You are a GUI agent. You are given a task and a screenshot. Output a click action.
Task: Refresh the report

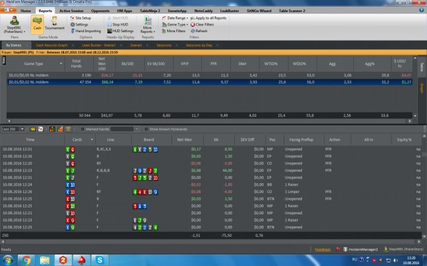(199, 31)
